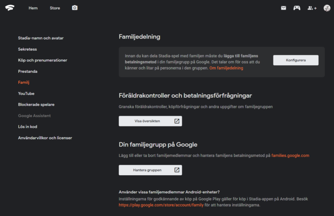Go to the Store tab
Screen dimensions: 334x216
[55, 8]
